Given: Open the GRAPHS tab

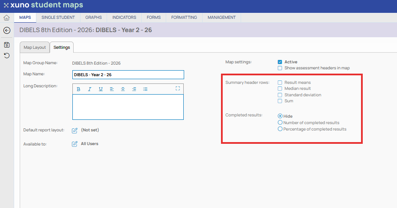Looking at the screenshot, I should point(93,18).
